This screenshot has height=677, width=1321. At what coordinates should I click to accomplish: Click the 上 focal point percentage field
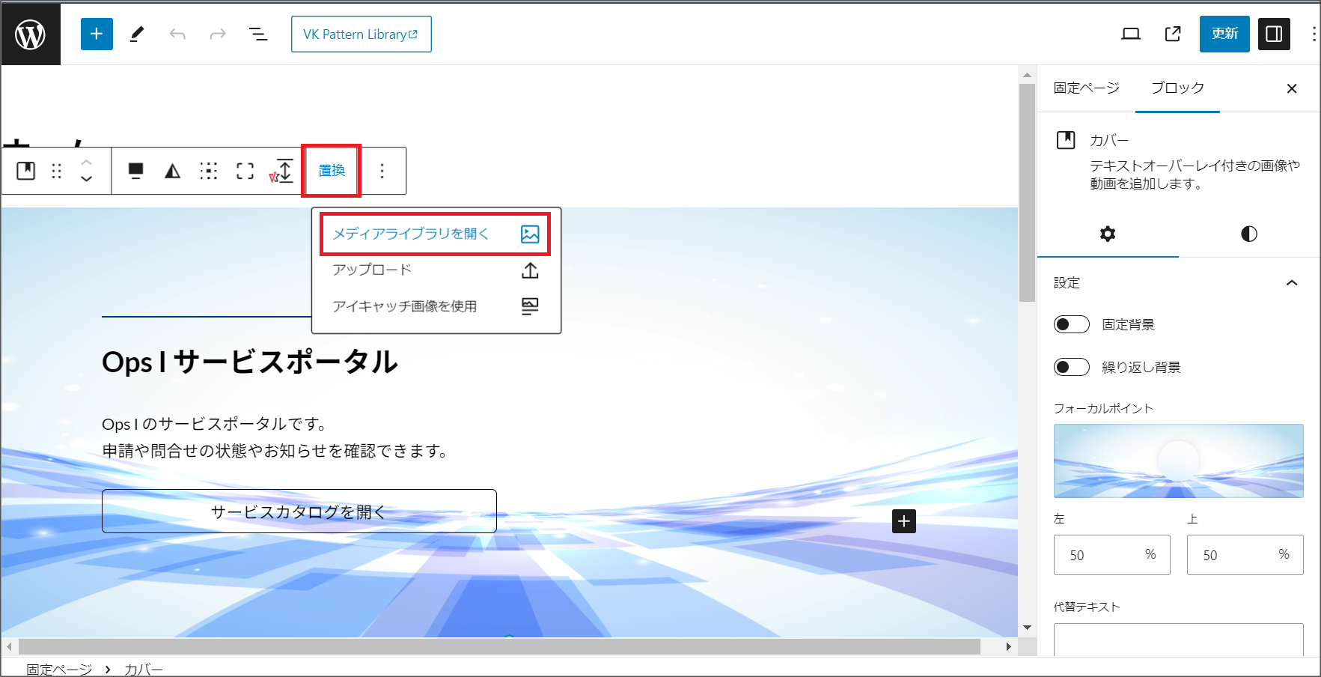point(1245,555)
